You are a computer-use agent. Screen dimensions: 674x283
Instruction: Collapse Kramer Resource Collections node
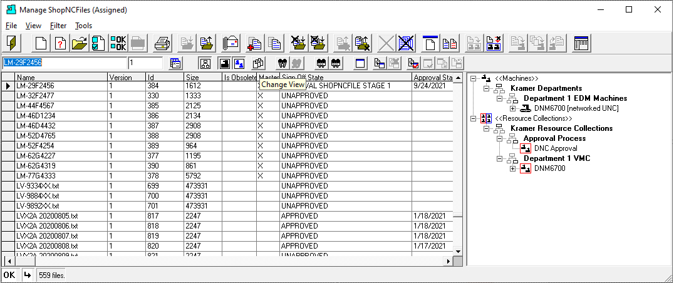487,128
